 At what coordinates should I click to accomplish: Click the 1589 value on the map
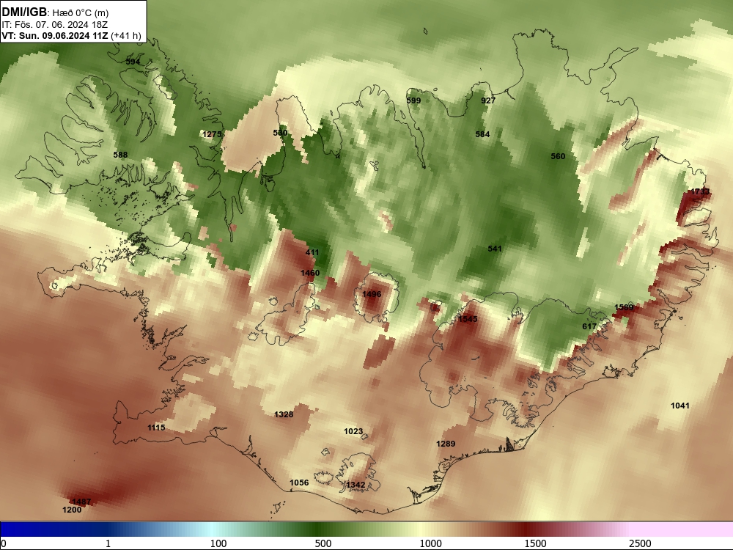pyautogui.click(x=624, y=307)
